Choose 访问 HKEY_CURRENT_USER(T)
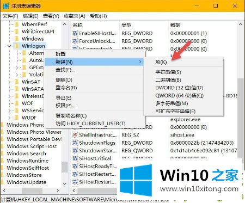This screenshot has height=203, width=245. [x=90, y=124]
